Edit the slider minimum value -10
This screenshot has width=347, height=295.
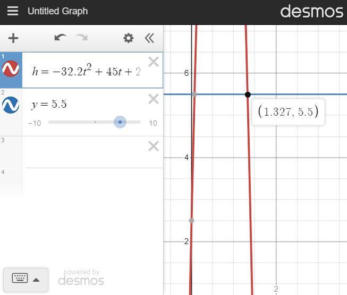coord(35,123)
